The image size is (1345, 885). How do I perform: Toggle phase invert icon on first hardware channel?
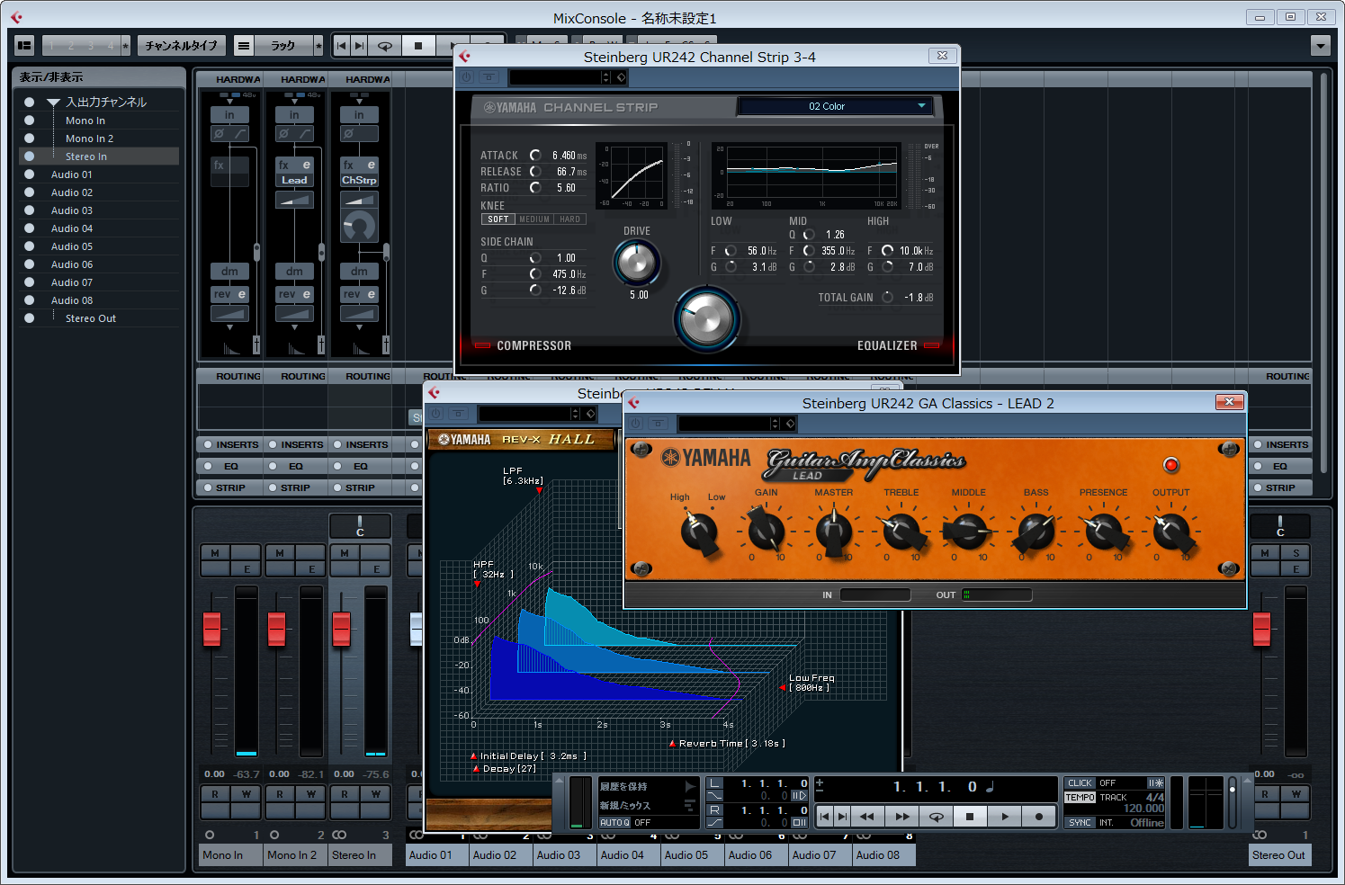(x=219, y=134)
